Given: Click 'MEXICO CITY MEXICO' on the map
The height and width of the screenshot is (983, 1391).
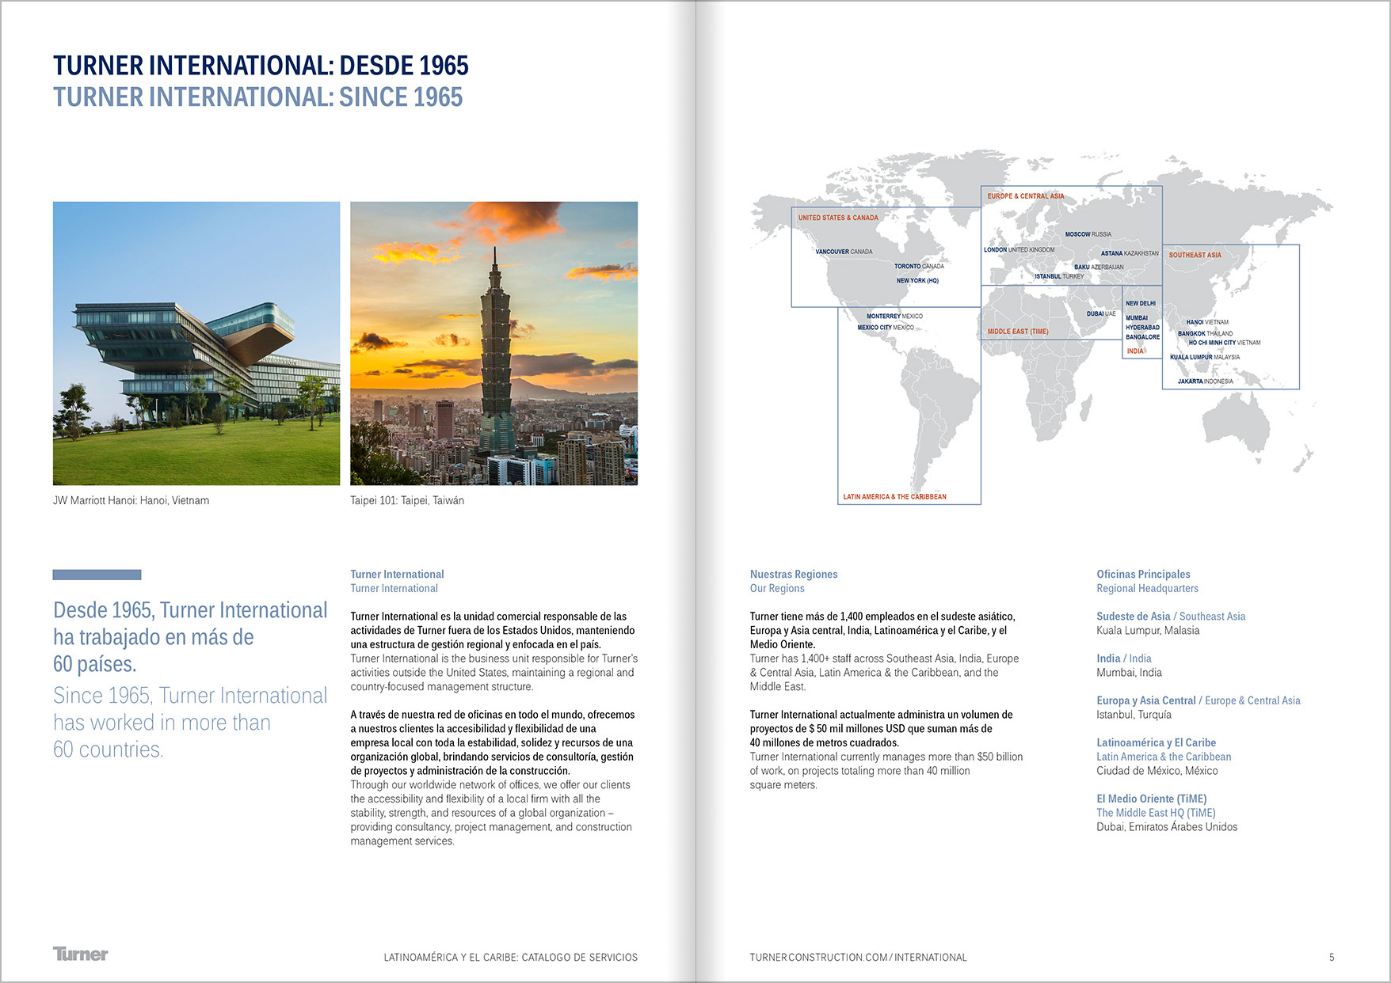Looking at the screenshot, I should pyautogui.click(x=886, y=327).
